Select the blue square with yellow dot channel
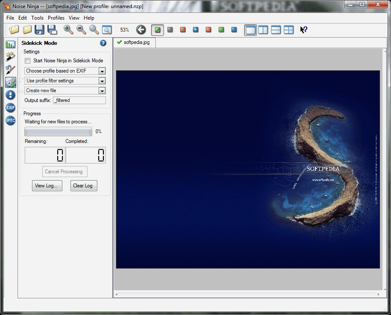The height and width of the screenshot is (315, 391). pyautogui.click(x=196, y=30)
